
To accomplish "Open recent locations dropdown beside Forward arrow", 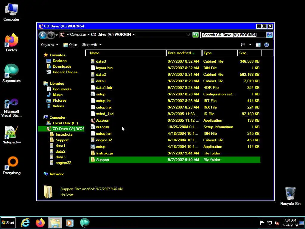I will point(57,35).
